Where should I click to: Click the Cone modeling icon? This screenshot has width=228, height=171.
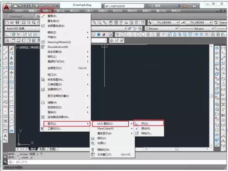click(133, 34)
